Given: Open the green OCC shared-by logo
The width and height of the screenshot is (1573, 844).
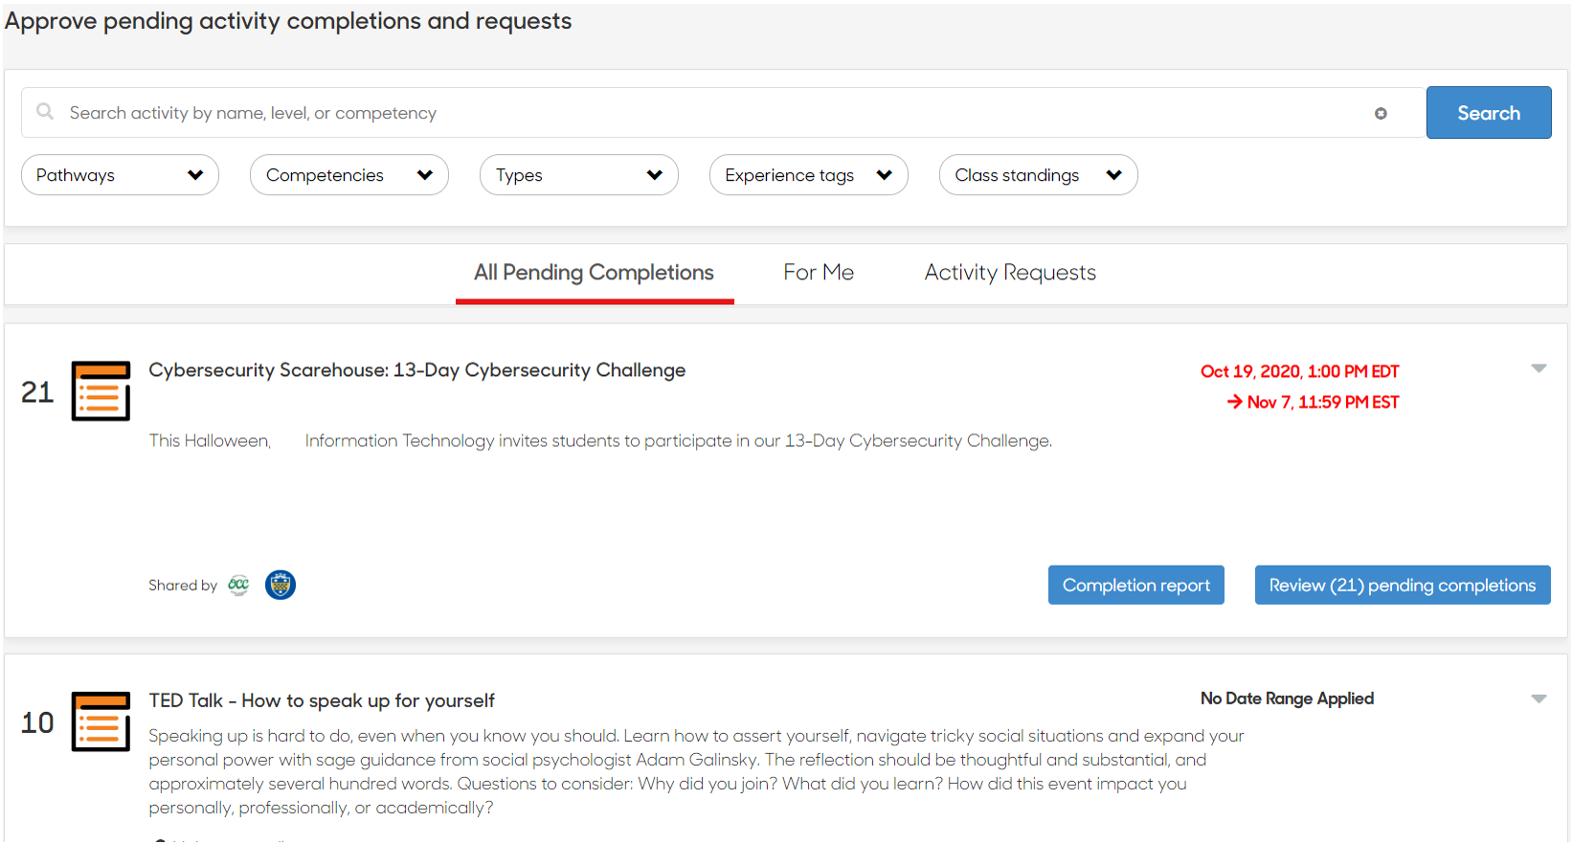Looking at the screenshot, I should tap(238, 585).
